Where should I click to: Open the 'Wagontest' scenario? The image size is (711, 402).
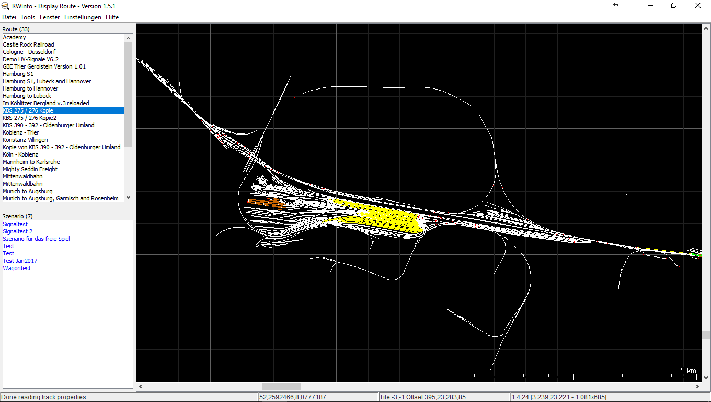pyautogui.click(x=17, y=268)
